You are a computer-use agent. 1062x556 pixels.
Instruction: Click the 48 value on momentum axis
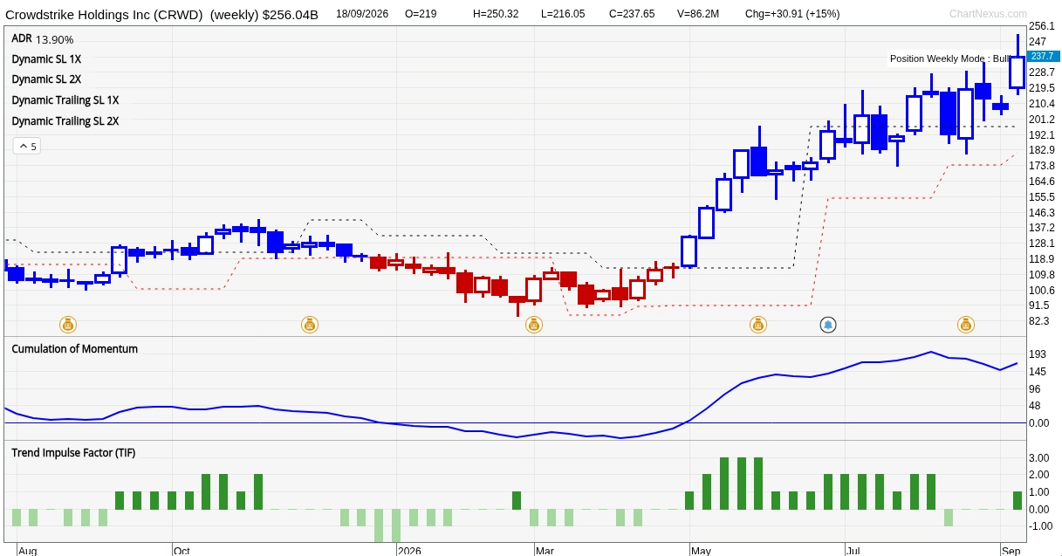pos(1034,406)
